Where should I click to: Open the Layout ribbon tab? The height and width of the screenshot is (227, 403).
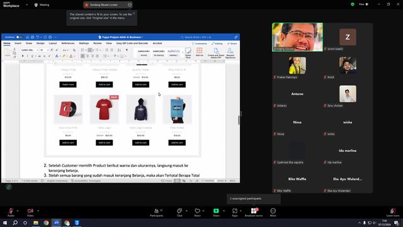[53, 44]
